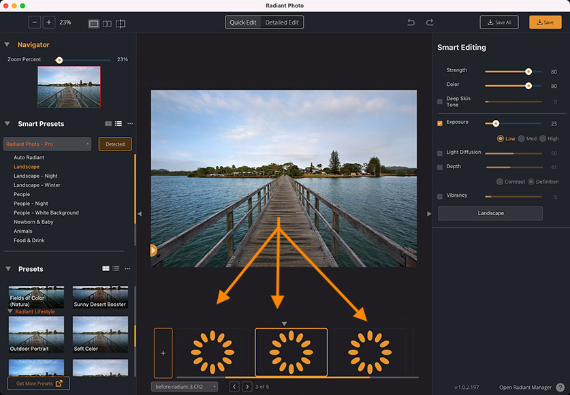Select the Soft Color preset thumbnail
The height and width of the screenshot is (395, 570).
coord(99,334)
